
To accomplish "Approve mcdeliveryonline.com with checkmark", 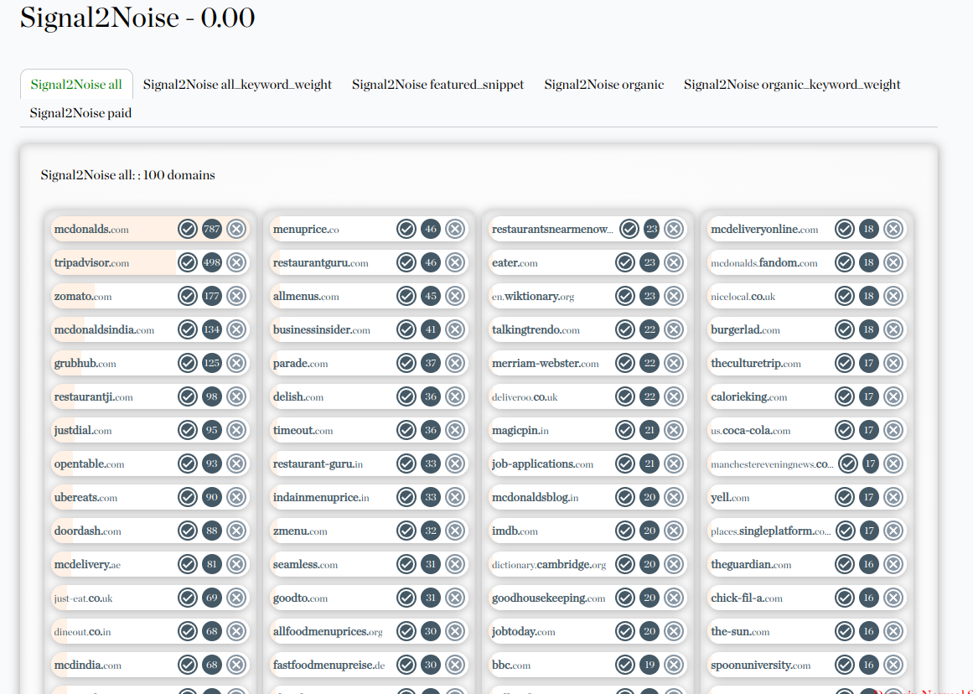I will point(845,229).
